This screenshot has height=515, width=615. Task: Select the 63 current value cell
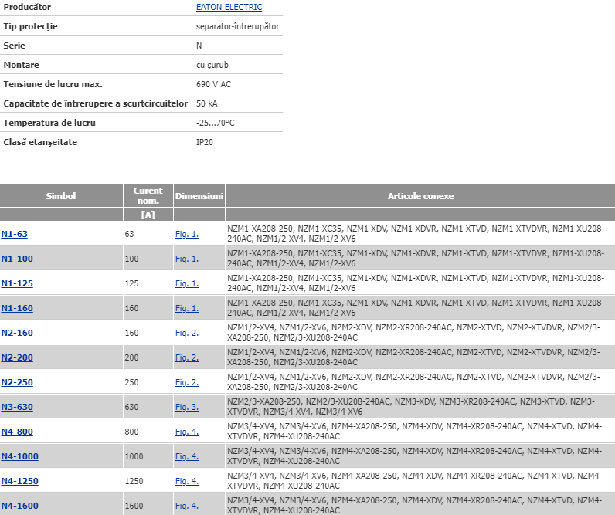[x=148, y=234]
